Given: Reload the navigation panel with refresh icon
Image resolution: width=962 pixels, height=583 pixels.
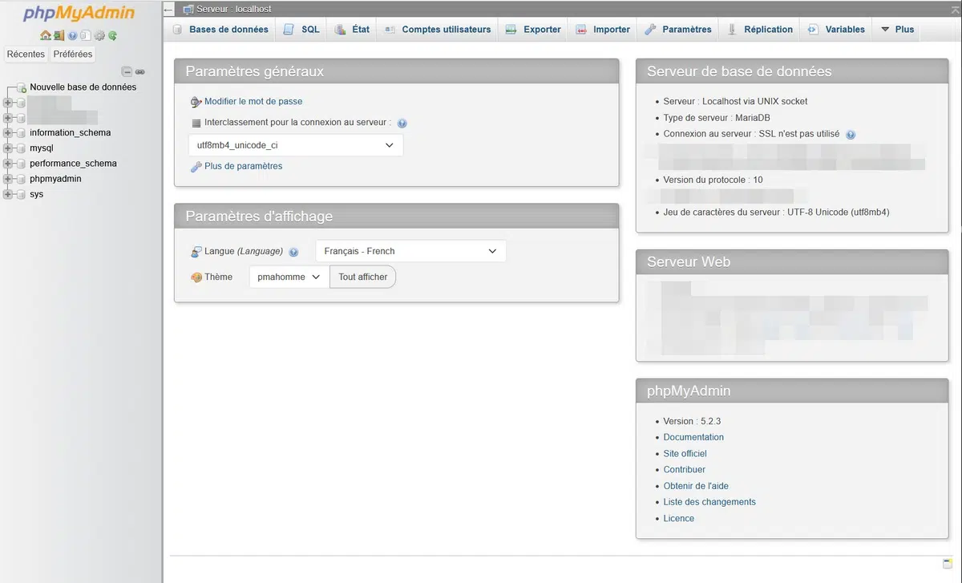Looking at the screenshot, I should click(113, 35).
